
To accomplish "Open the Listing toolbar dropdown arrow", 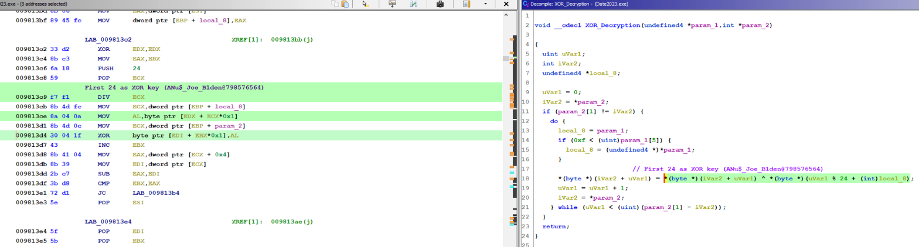I will (x=485, y=4).
